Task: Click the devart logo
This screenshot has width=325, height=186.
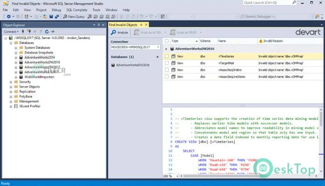Action: tap(308, 32)
